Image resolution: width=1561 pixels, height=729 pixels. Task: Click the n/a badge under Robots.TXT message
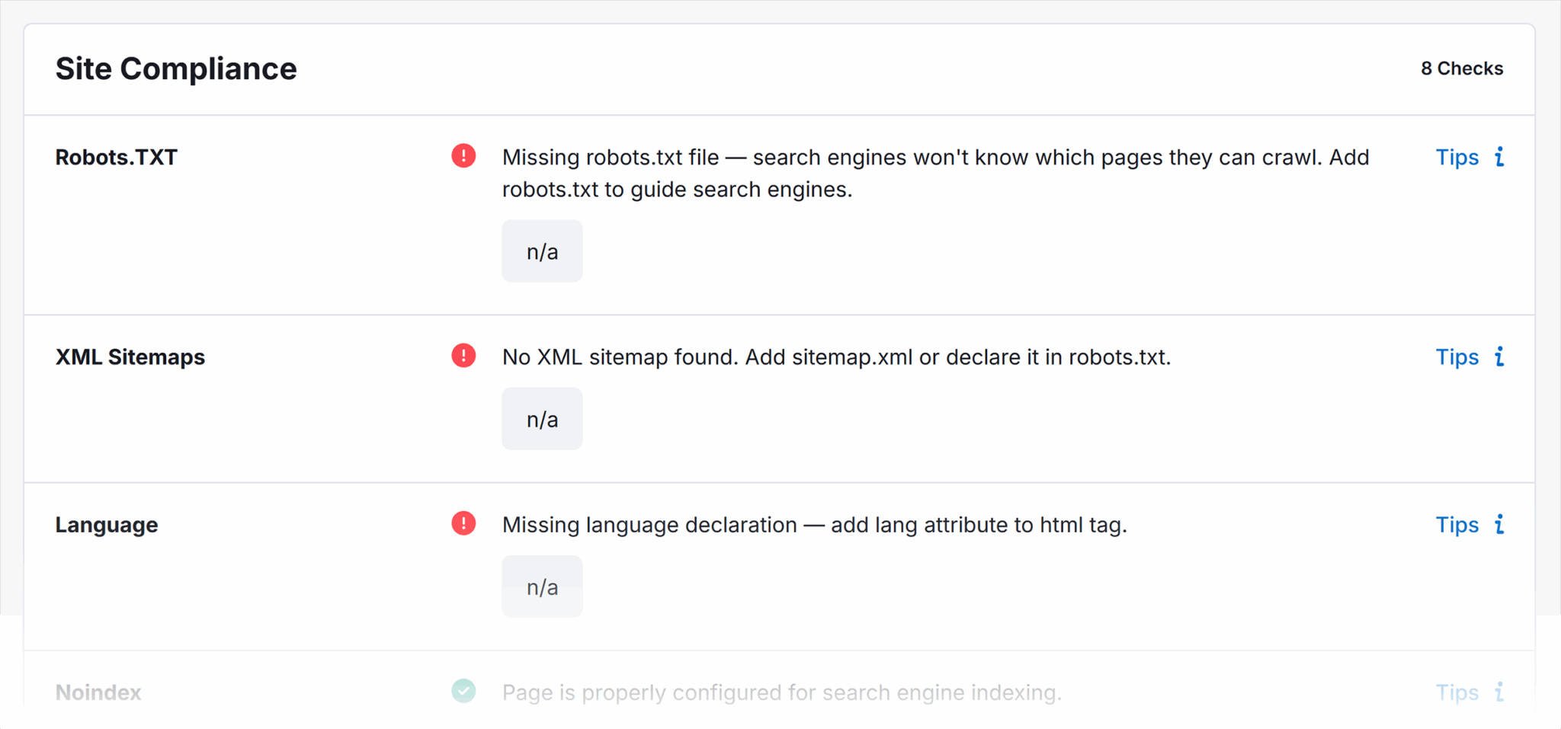pyautogui.click(x=542, y=251)
